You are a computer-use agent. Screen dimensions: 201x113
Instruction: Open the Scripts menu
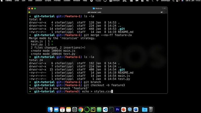[x=48, y=1]
